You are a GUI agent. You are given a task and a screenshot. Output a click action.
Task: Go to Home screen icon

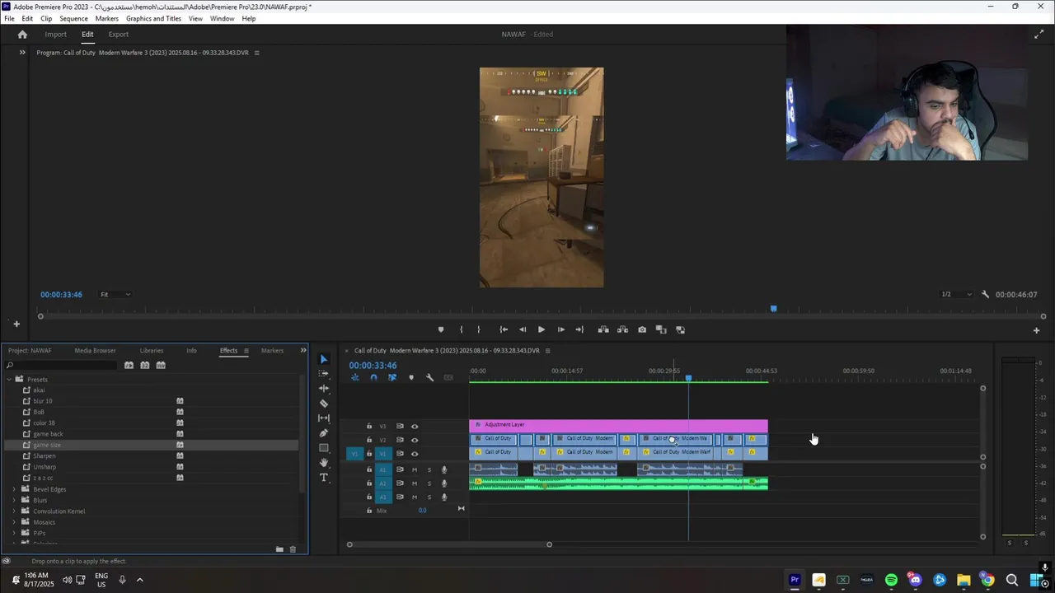click(x=22, y=35)
